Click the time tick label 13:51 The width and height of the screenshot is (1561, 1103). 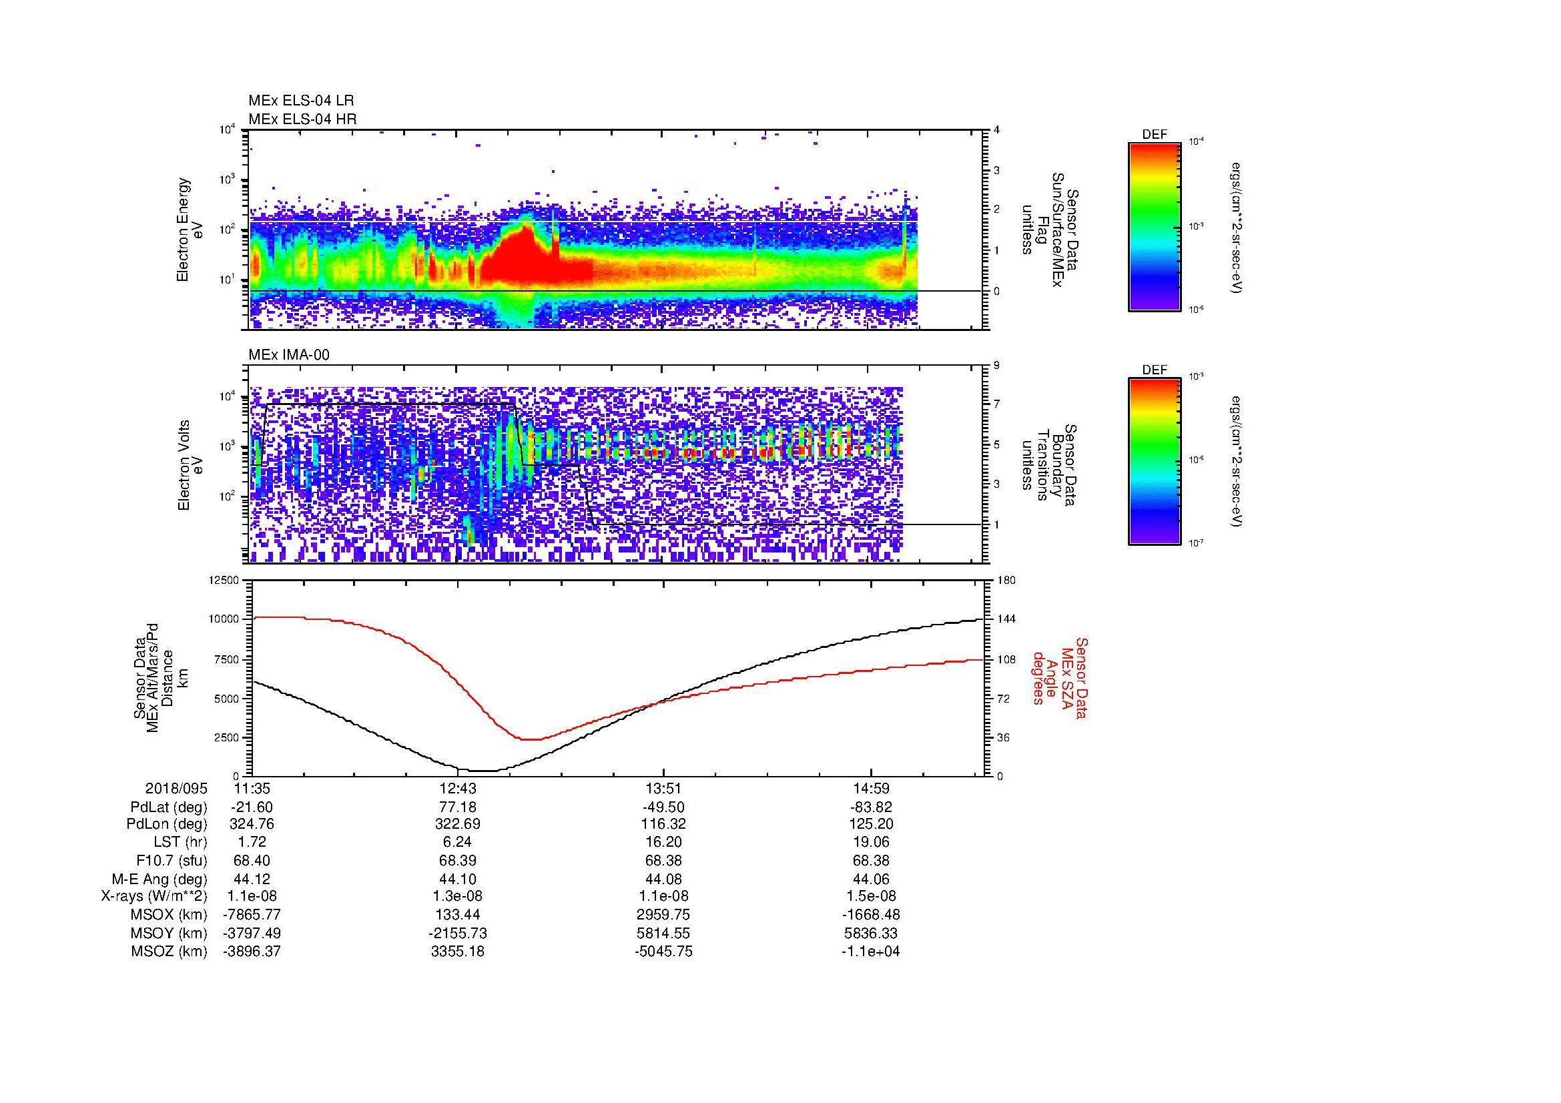663,789
